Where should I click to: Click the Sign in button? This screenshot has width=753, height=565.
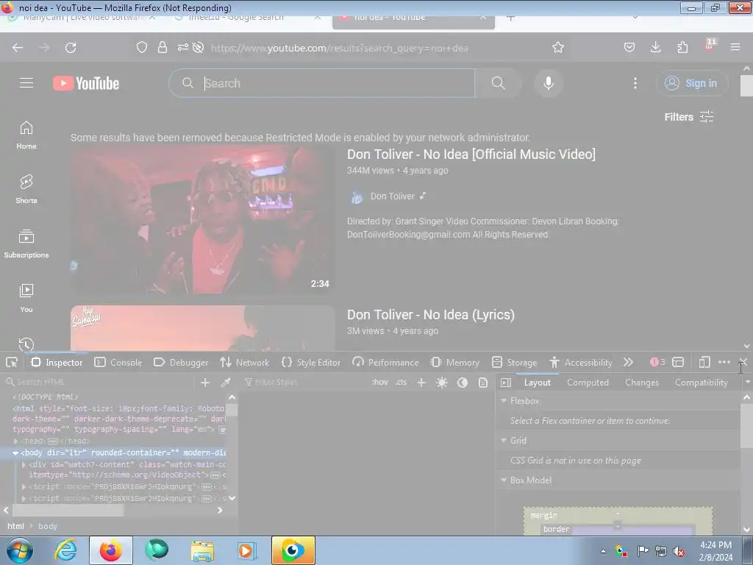click(x=692, y=83)
